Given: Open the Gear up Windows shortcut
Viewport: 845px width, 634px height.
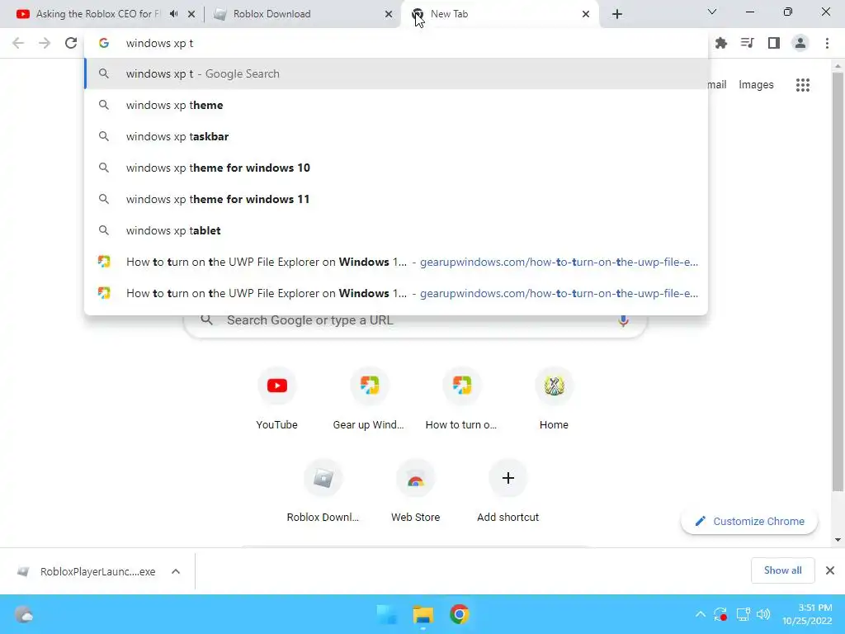Looking at the screenshot, I should click(369, 398).
